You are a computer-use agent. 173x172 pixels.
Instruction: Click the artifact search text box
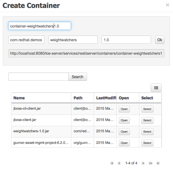click(x=38, y=77)
